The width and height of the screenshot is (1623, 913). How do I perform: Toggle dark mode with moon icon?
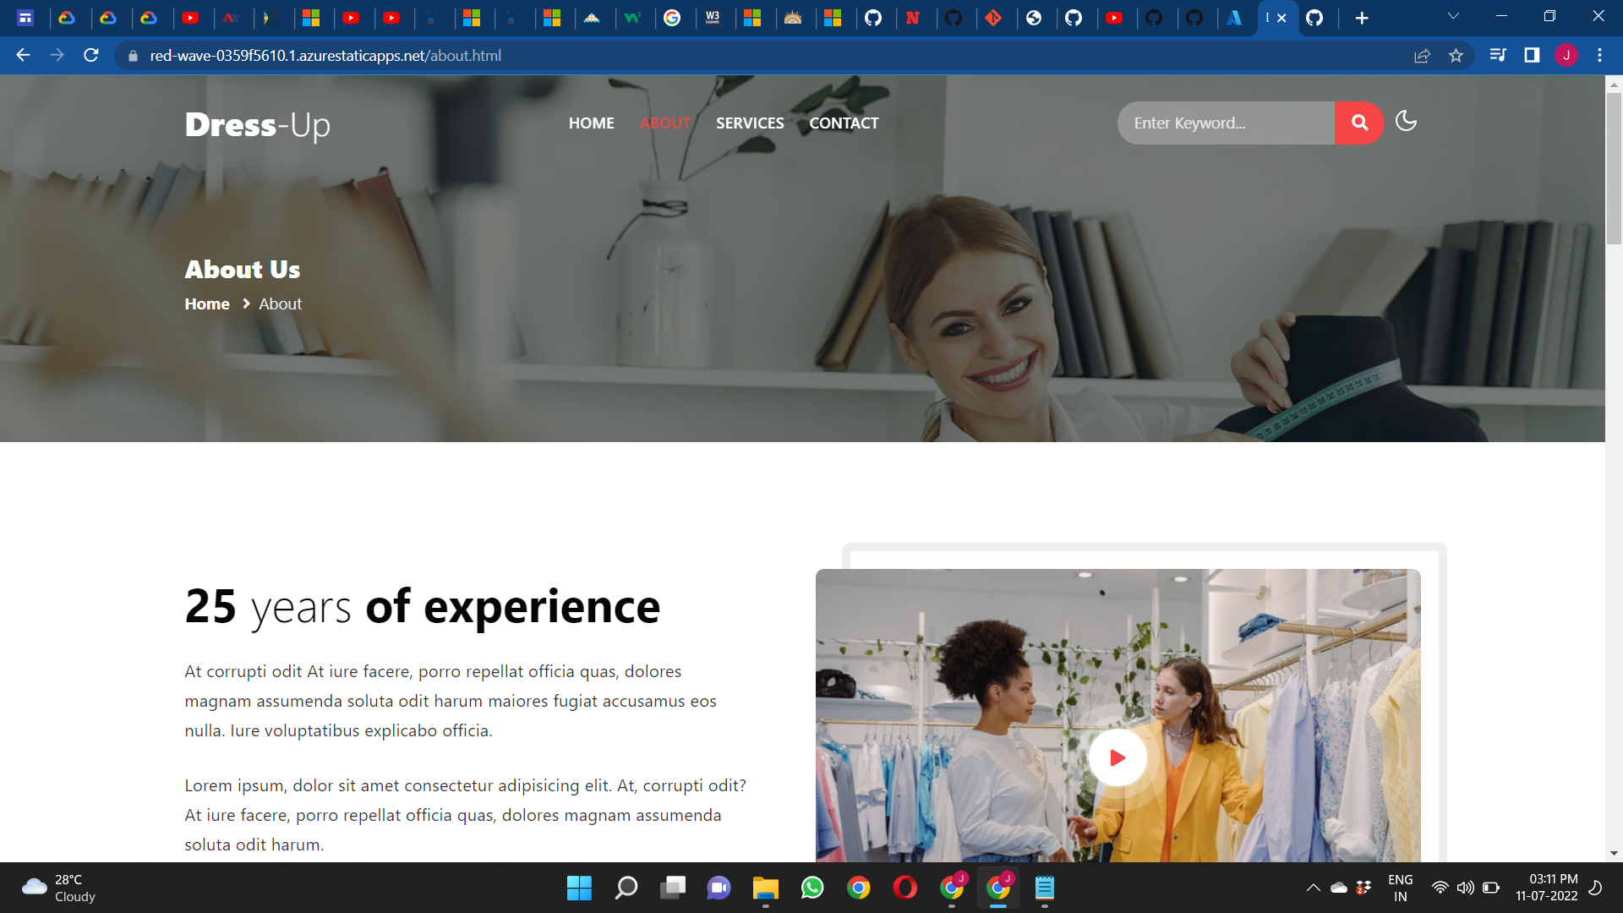click(x=1406, y=122)
